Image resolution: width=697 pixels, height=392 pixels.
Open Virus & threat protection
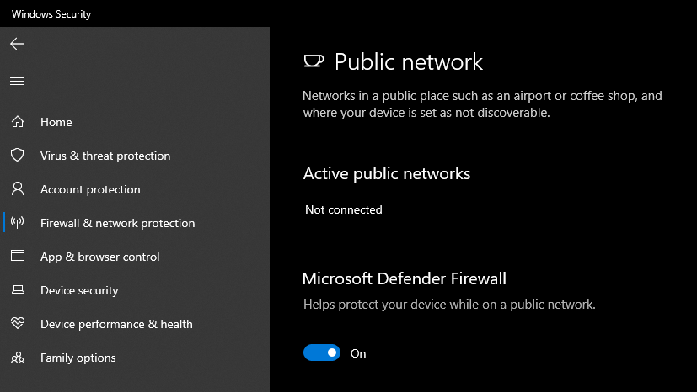click(105, 156)
